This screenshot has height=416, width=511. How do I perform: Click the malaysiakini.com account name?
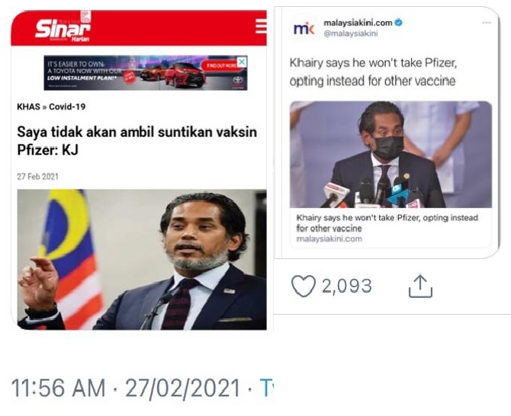(x=358, y=23)
